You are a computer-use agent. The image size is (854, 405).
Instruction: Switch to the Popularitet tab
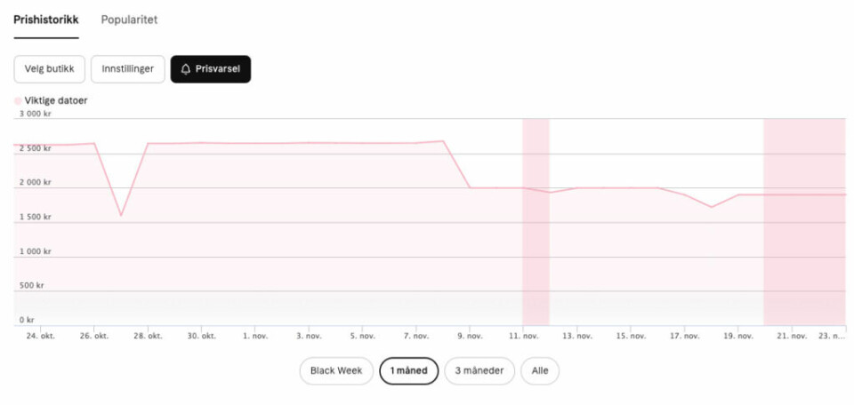coord(129,20)
